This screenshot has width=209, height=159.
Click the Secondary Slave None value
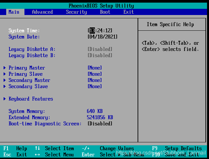(95, 87)
